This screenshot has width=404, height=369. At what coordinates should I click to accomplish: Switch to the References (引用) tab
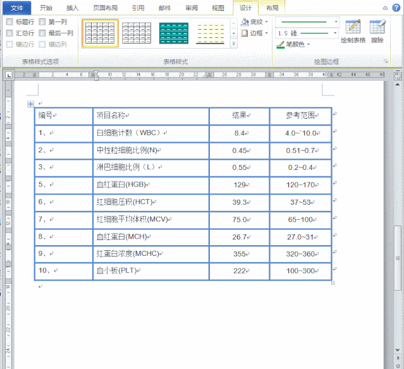coord(138,8)
